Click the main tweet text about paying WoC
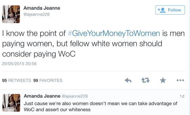The height and width of the screenshot is (115, 190). pyautogui.click(x=93, y=44)
